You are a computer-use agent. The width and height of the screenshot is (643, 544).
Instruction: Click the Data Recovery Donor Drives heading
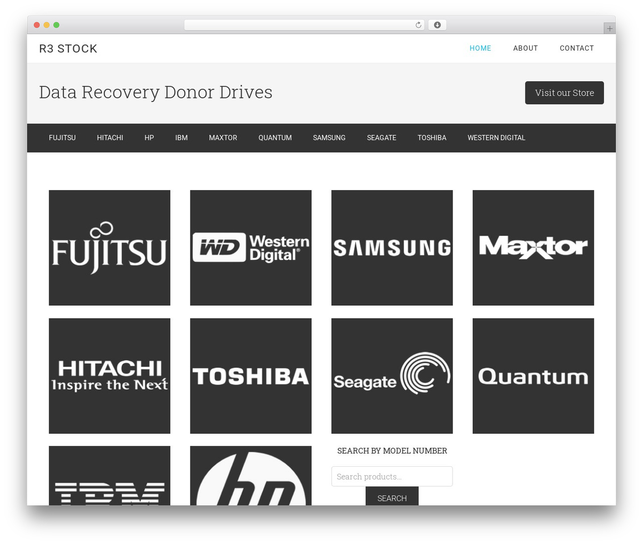click(156, 92)
